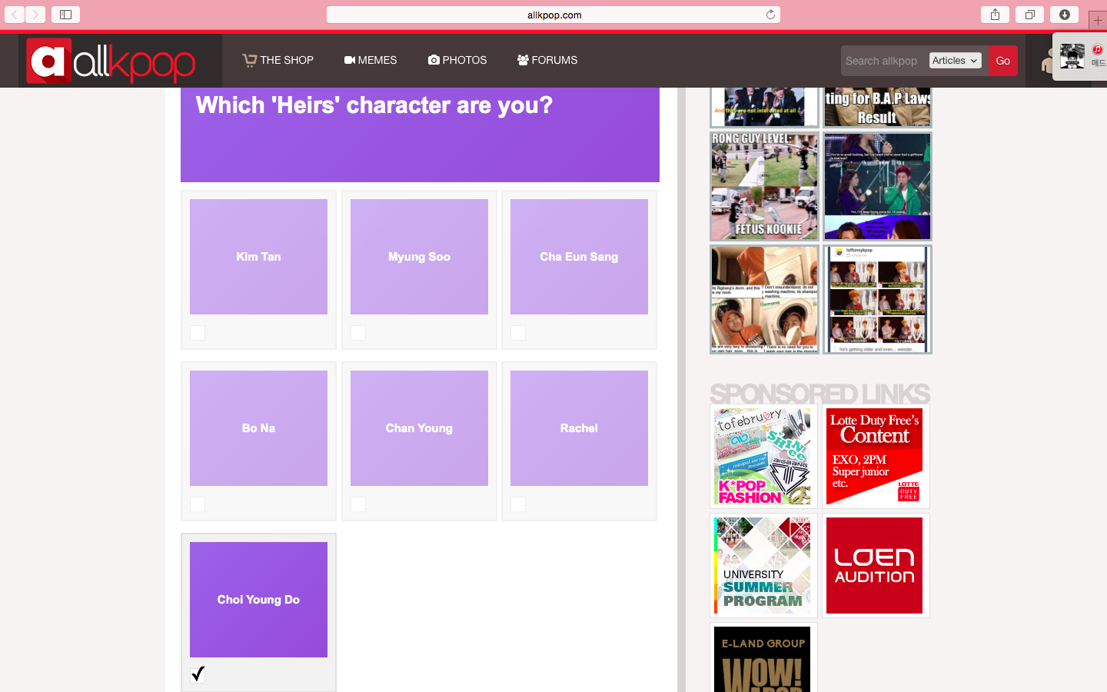Image resolution: width=1107 pixels, height=692 pixels.
Task: Click the allkpop logo
Action: (x=111, y=61)
